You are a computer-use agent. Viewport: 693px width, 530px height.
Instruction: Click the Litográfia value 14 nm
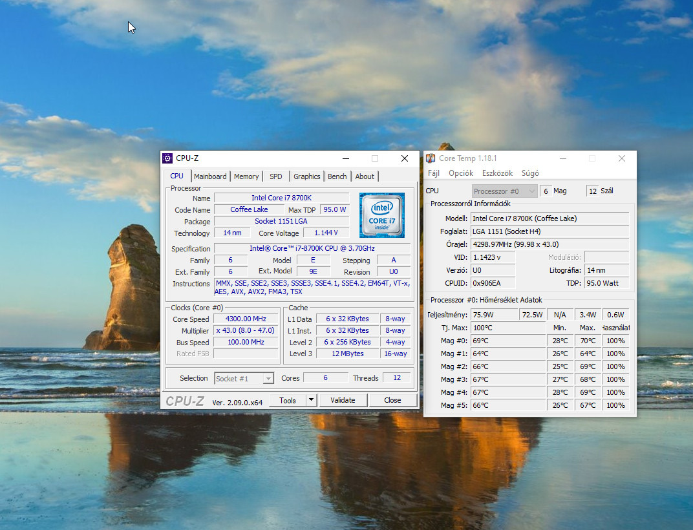coord(607,270)
